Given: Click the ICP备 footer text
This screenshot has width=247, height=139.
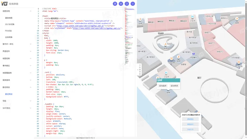Looking at the screenshot, I should tap(85, 138).
